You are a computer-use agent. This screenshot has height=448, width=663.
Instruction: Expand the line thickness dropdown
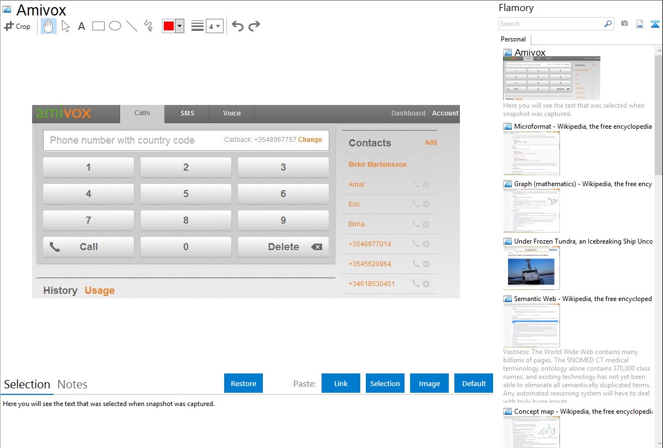[215, 26]
